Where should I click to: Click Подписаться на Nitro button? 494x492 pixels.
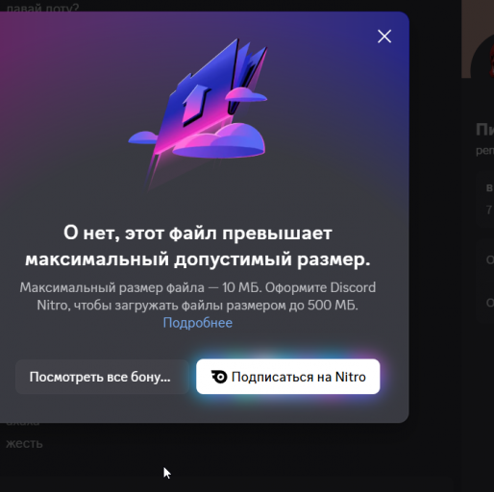click(288, 377)
